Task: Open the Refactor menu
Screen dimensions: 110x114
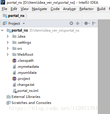Action: coord(86,9)
